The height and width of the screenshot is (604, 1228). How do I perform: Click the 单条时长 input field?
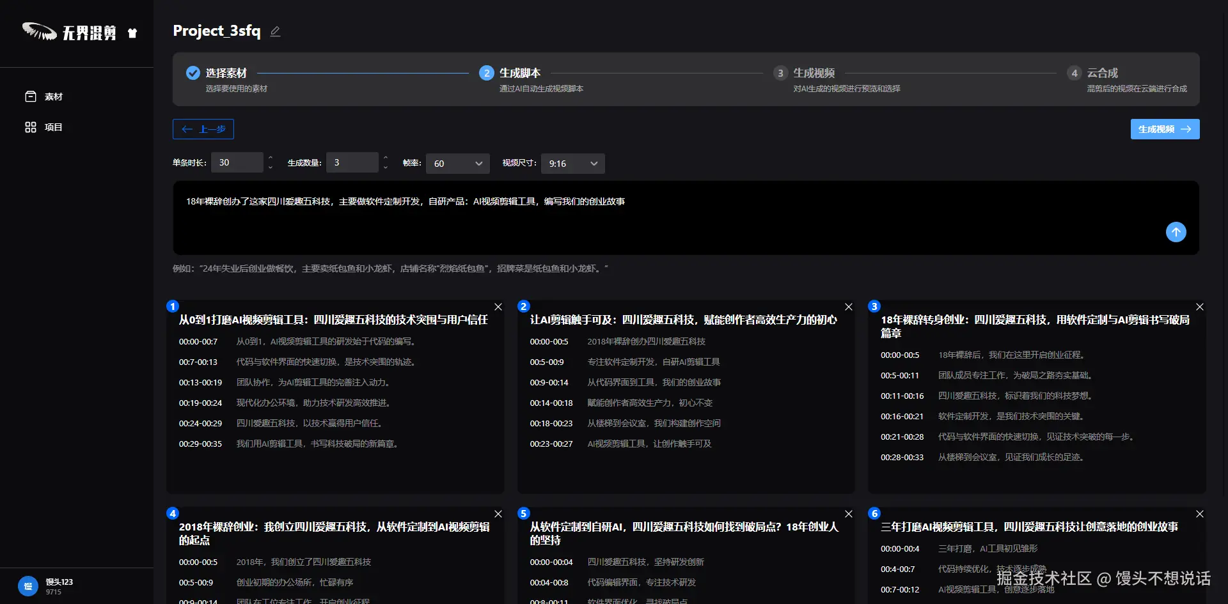[237, 162]
